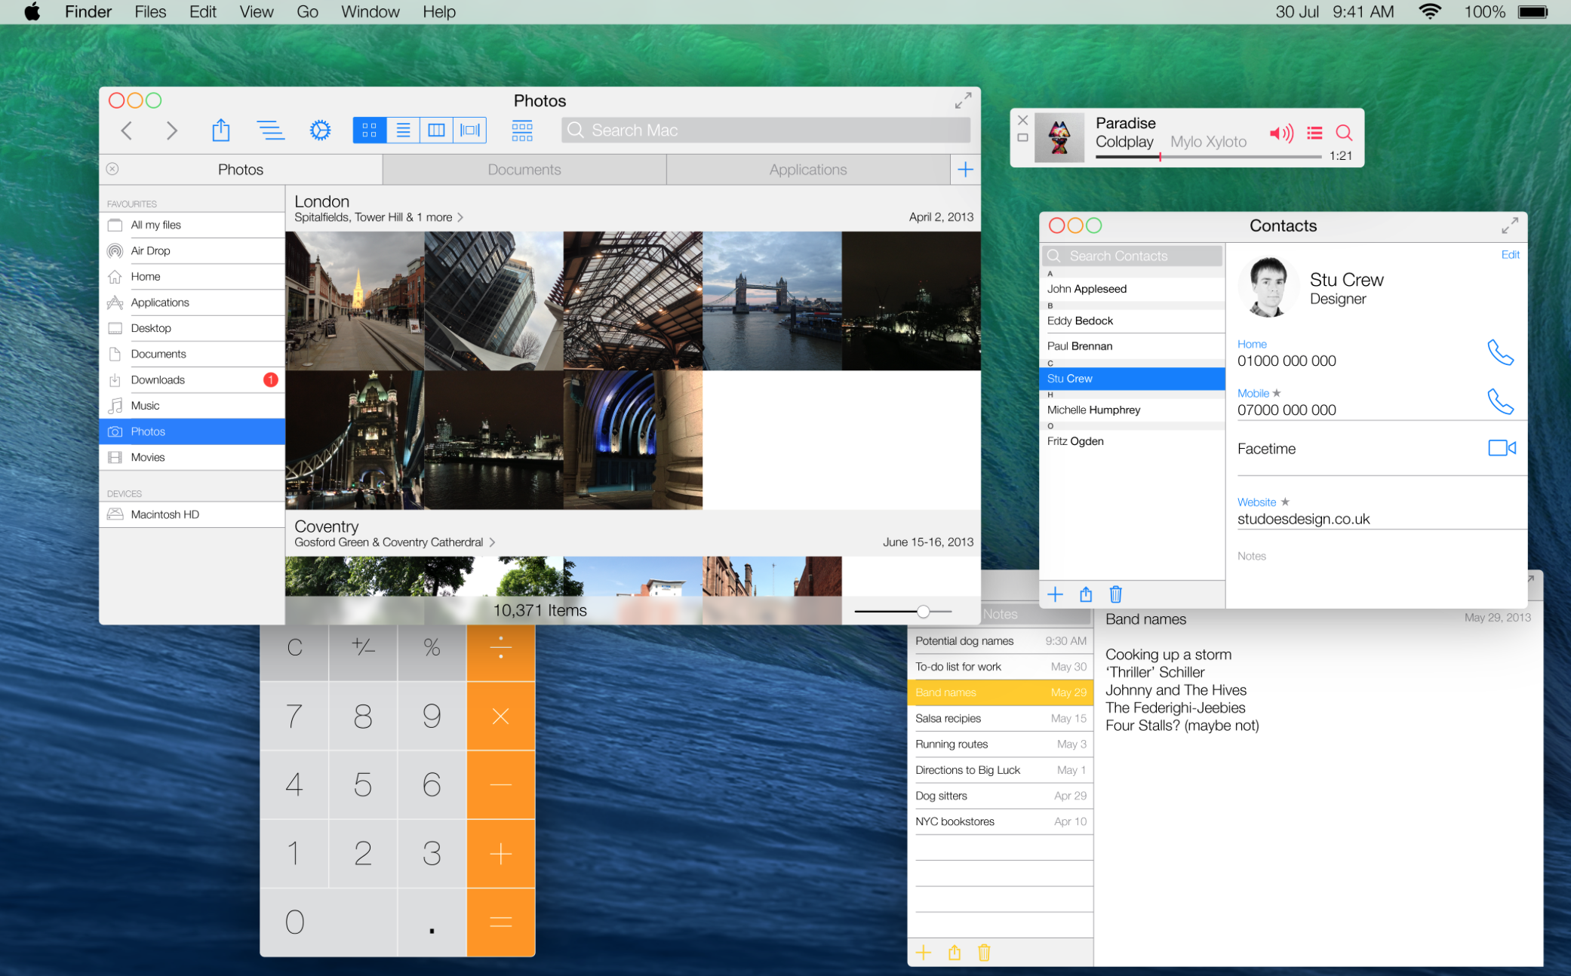Add a new note with plus icon
The image size is (1571, 976).
[x=924, y=953]
